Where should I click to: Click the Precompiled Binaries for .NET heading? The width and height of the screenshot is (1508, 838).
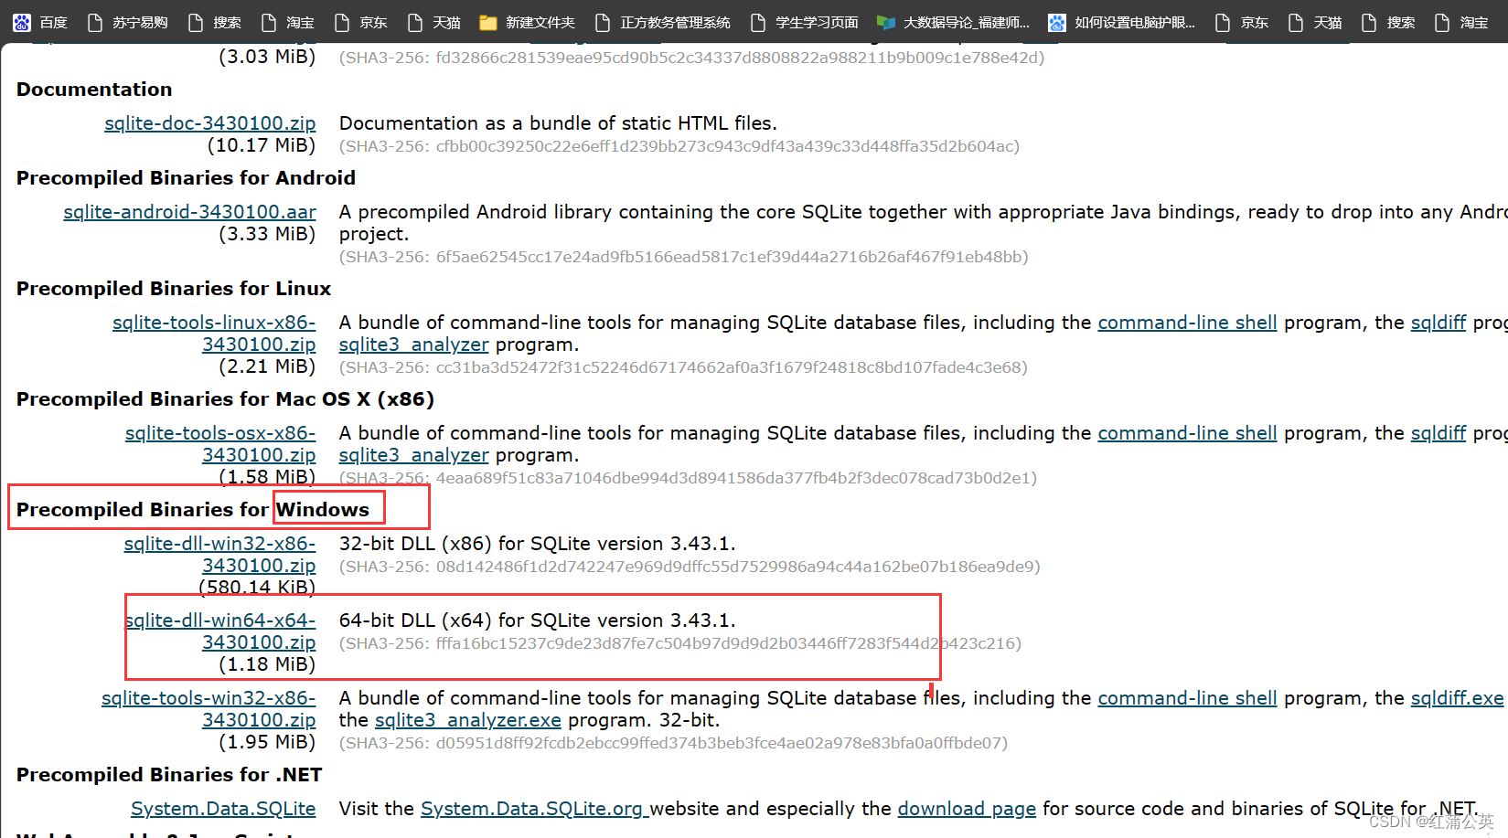[169, 775]
